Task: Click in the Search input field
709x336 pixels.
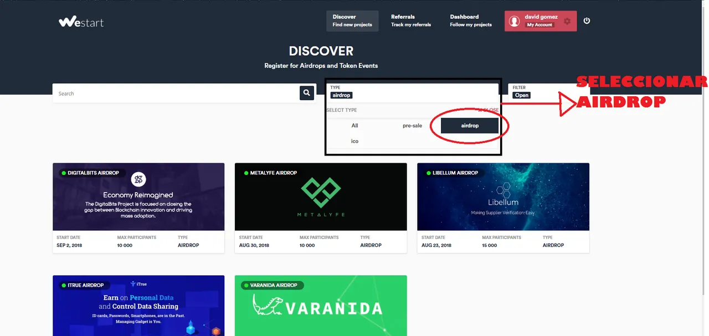Action: 176,93
